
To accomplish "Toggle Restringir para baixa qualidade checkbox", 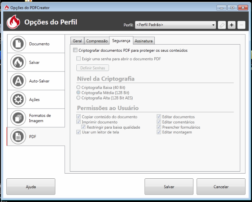I will click(x=83, y=127).
